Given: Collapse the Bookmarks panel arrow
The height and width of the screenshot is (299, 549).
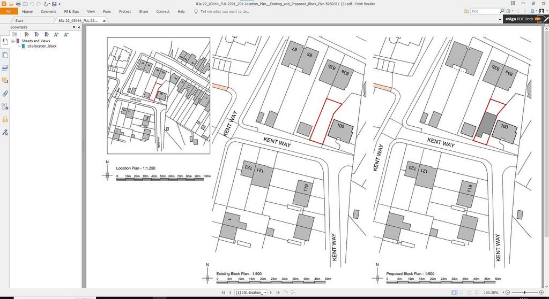Looking at the screenshot, I should (x=79, y=27).
